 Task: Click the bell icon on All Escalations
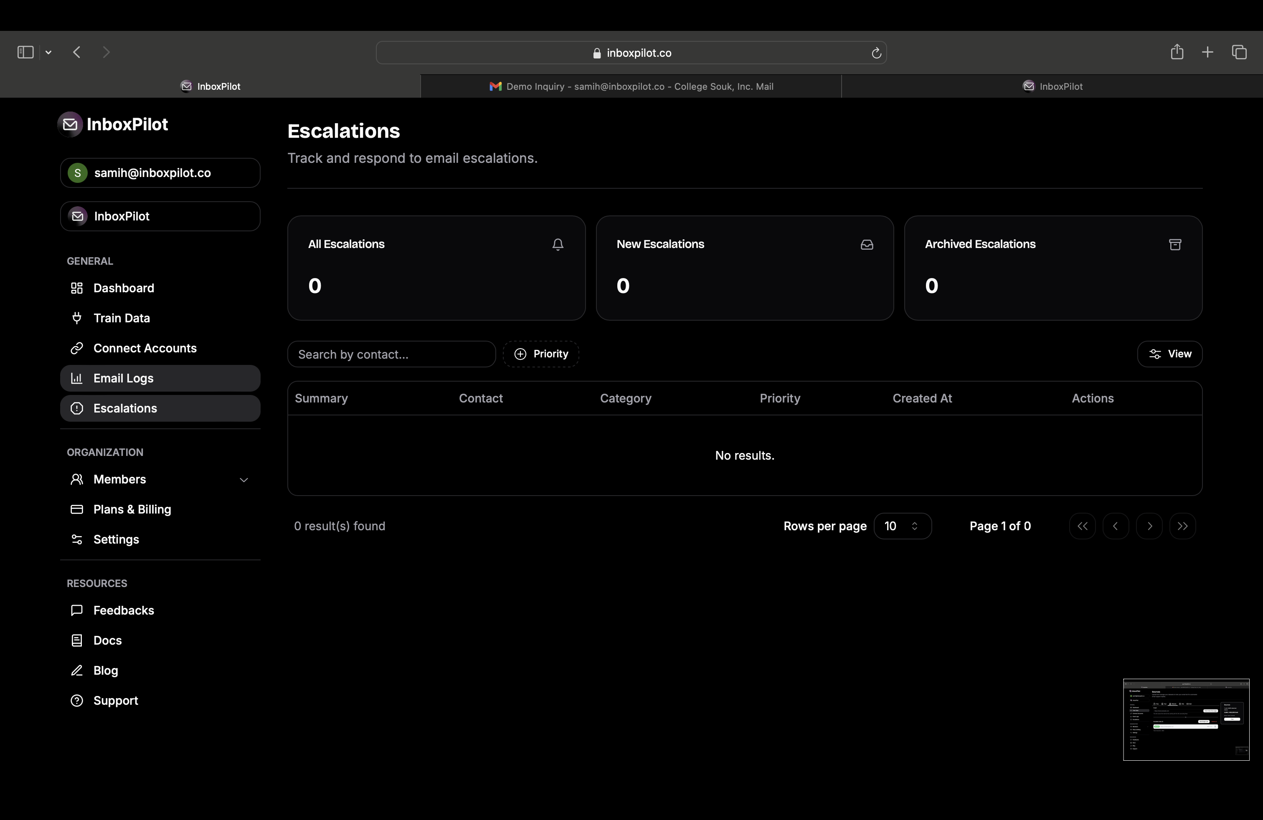557,245
